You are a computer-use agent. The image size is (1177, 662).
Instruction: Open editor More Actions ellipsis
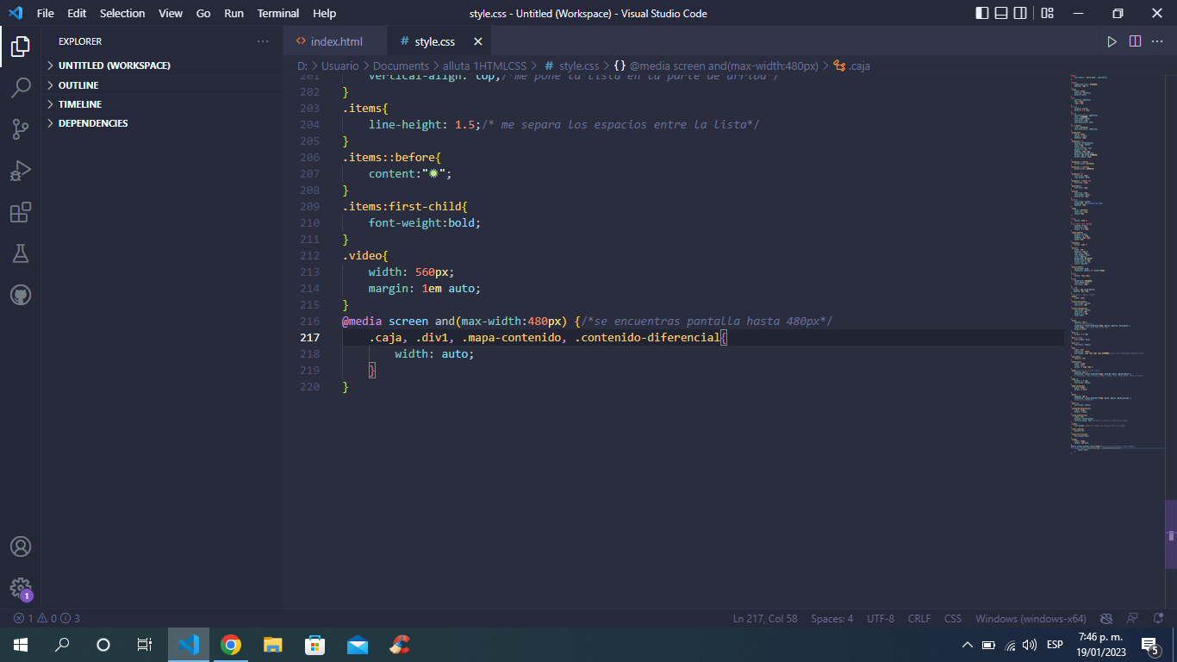pos(1157,41)
